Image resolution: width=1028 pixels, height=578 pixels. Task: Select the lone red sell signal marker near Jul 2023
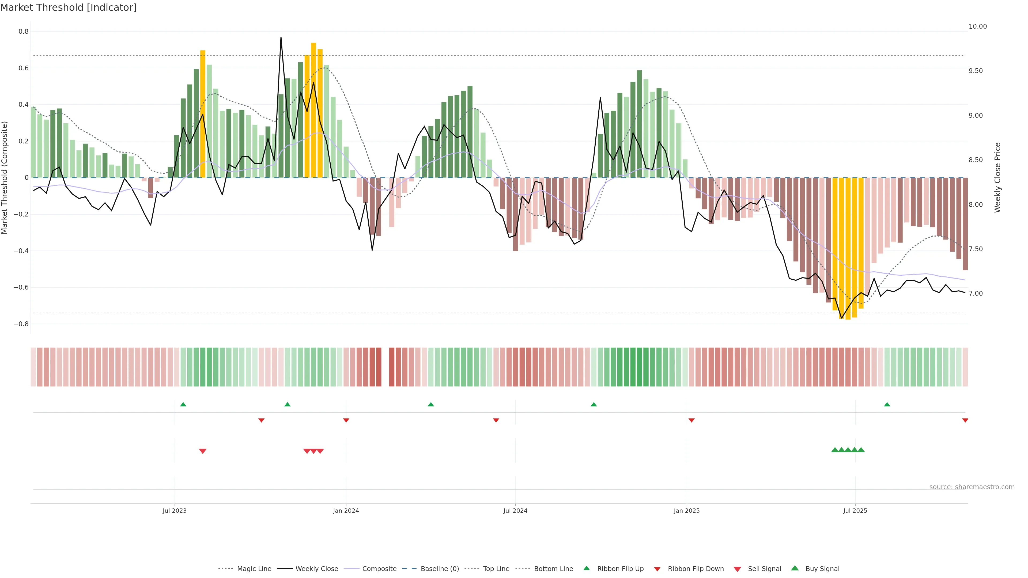click(x=203, y=451)
